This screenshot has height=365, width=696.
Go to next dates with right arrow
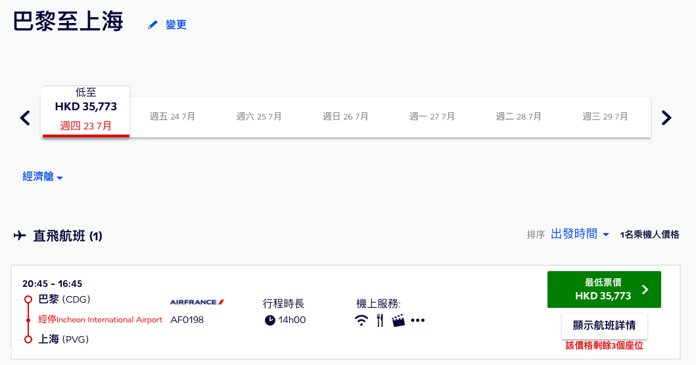click(x=666, y=118)
